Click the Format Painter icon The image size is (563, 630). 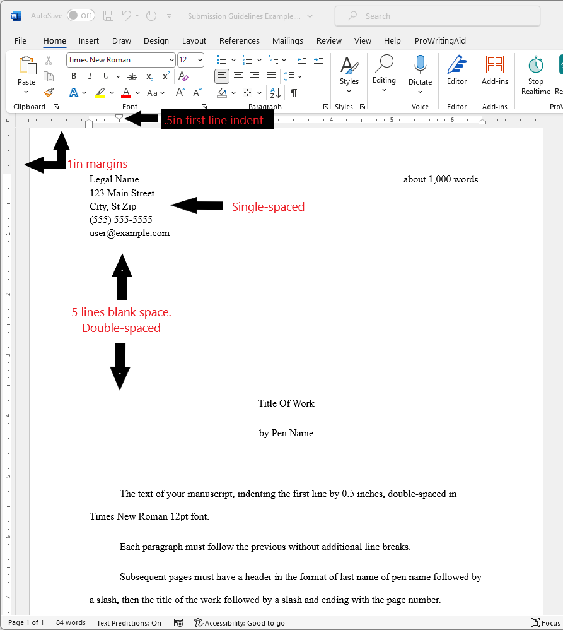coord(49,93)
